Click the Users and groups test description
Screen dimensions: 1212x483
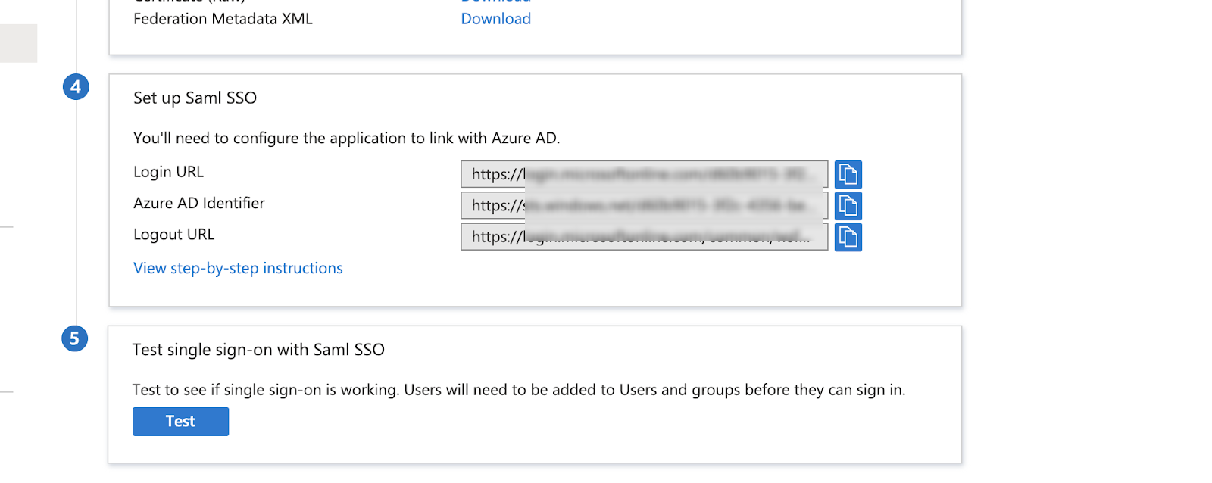click(x=518, y=390)
